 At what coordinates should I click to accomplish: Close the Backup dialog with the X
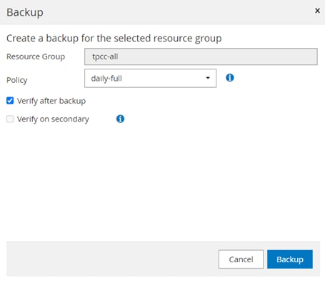(x=317, y=11)
